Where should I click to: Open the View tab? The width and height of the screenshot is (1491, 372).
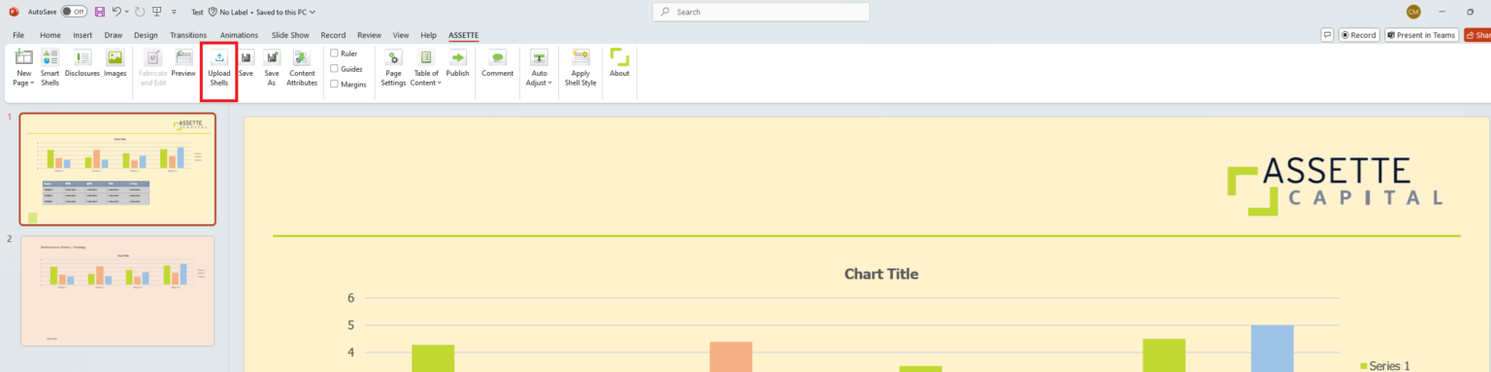coord(401,35)
